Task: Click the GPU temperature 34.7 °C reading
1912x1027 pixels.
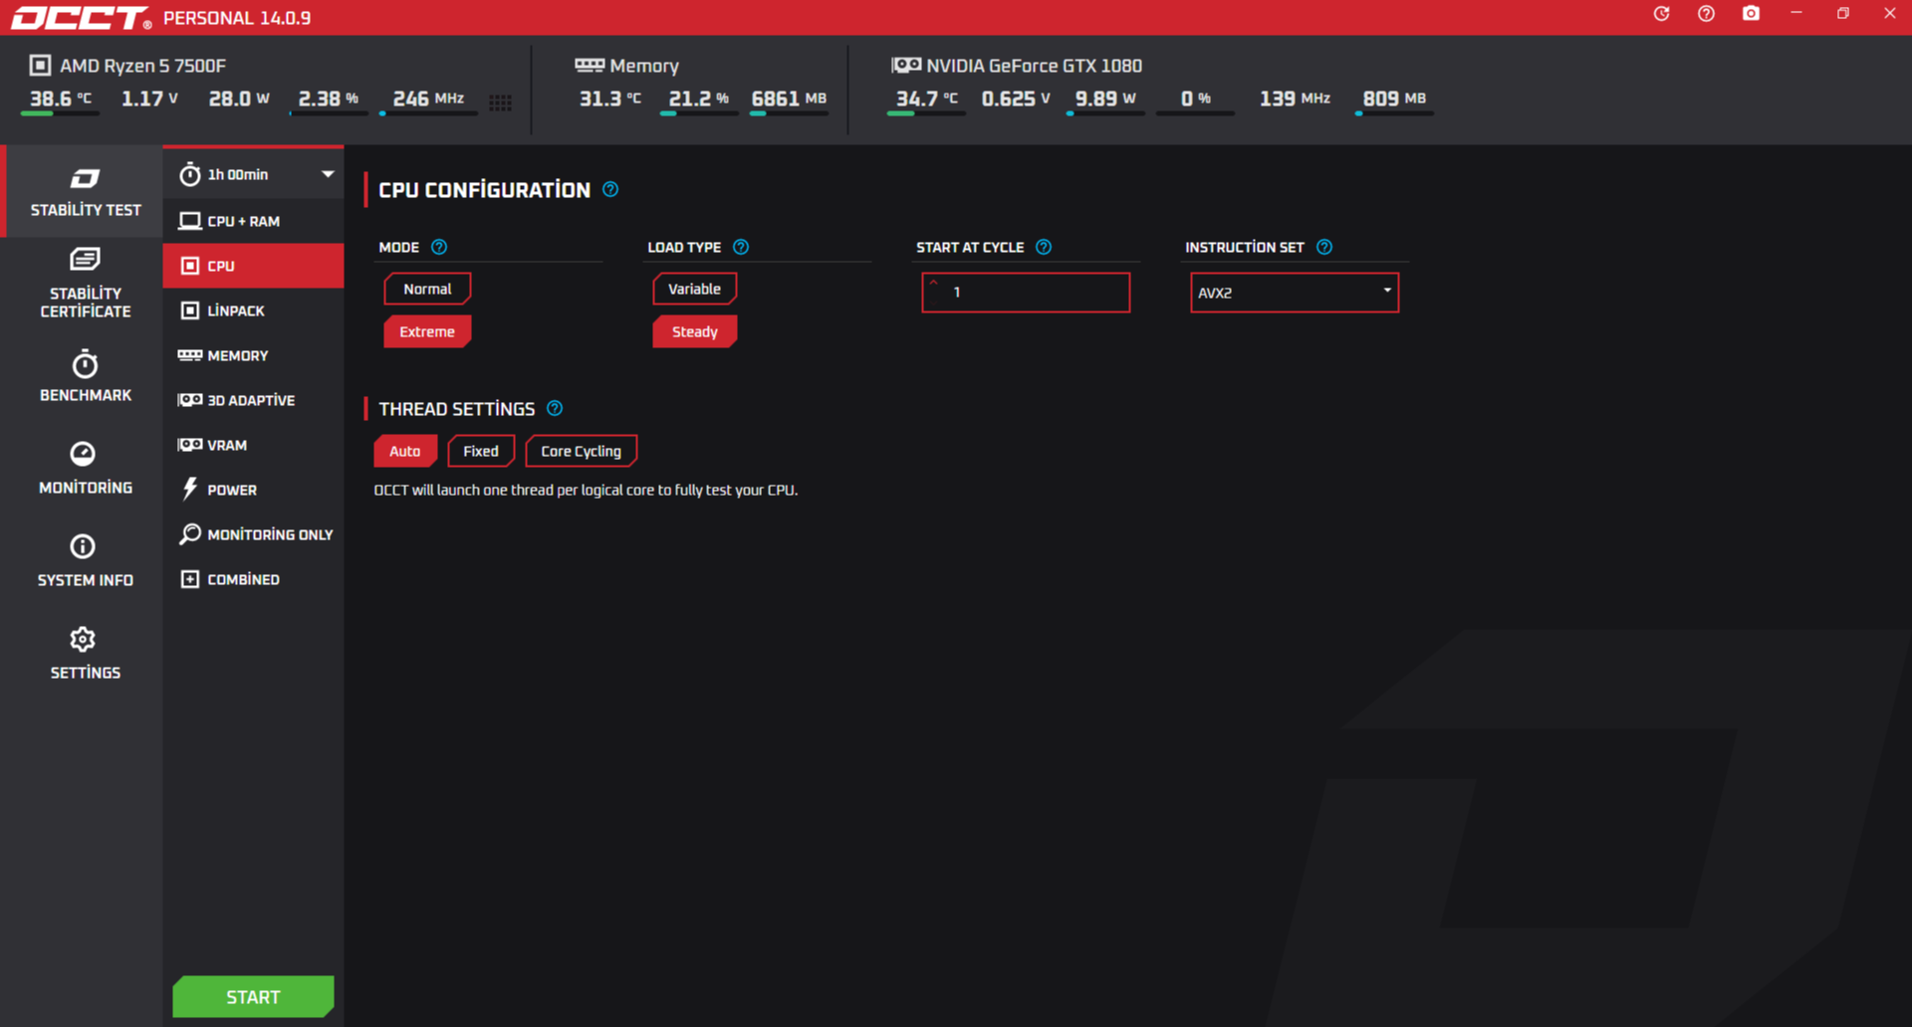Action: pyautogui.click(x=926, y=99)
